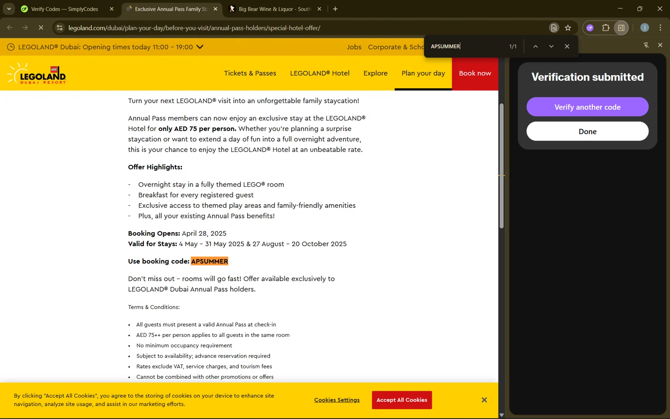Click 'Breakfast for every registered guest' line
This screenshot has height=419, width=670.
(196, 195)
